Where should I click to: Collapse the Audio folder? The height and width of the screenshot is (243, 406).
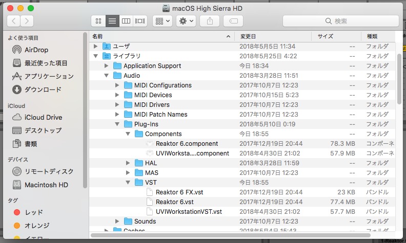coord(106,76)
